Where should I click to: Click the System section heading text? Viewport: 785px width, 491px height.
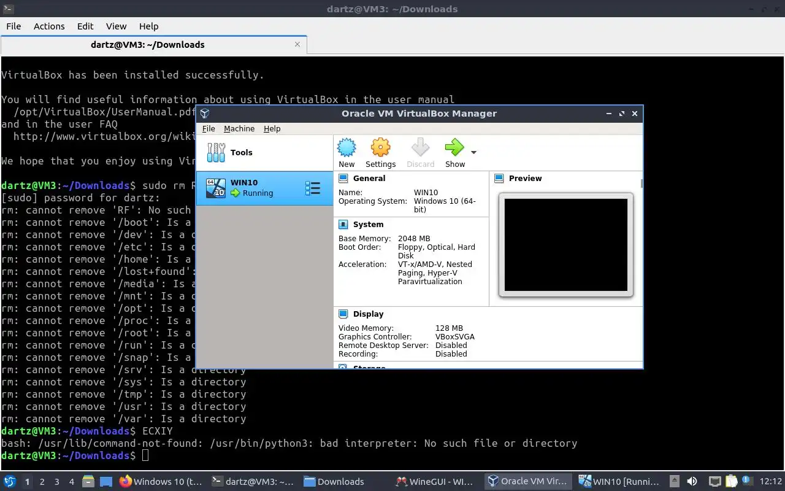pos(368,225)
